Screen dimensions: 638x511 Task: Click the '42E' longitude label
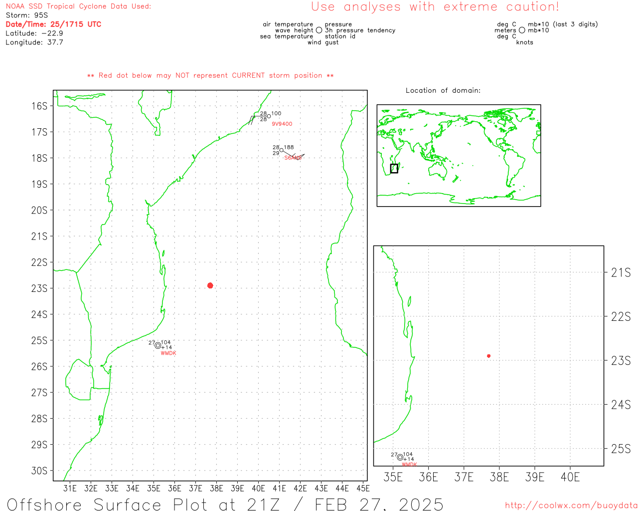pyautogui.click(x=300, y=489)
